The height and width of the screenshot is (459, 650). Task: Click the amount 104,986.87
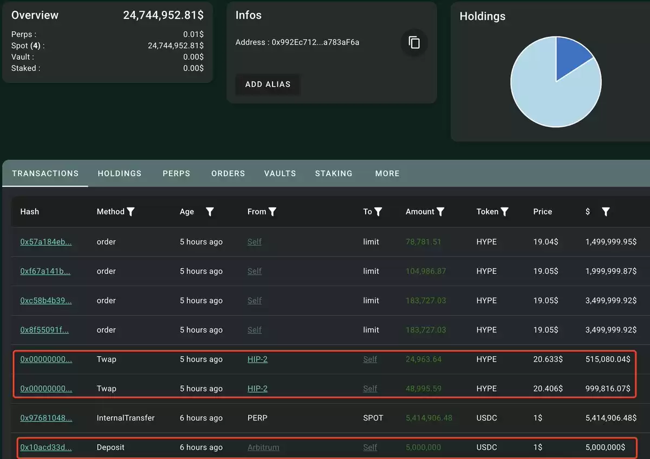pos(426,271)
